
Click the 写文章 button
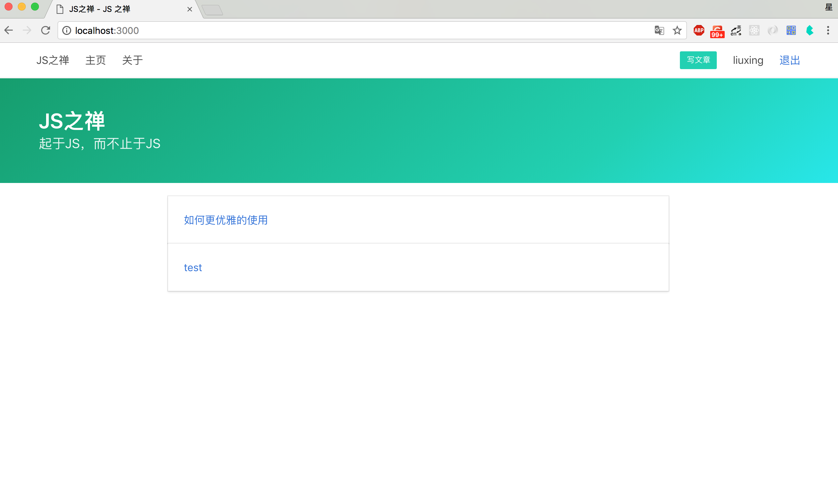698,60
